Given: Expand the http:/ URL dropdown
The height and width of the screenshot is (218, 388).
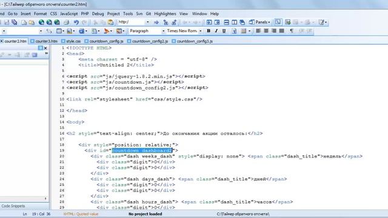Looking at the screenshot, I should pos(148,22).
